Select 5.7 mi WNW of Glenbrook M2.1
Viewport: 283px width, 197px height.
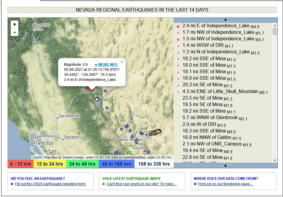pyautogui.click(x=215, y=118)
